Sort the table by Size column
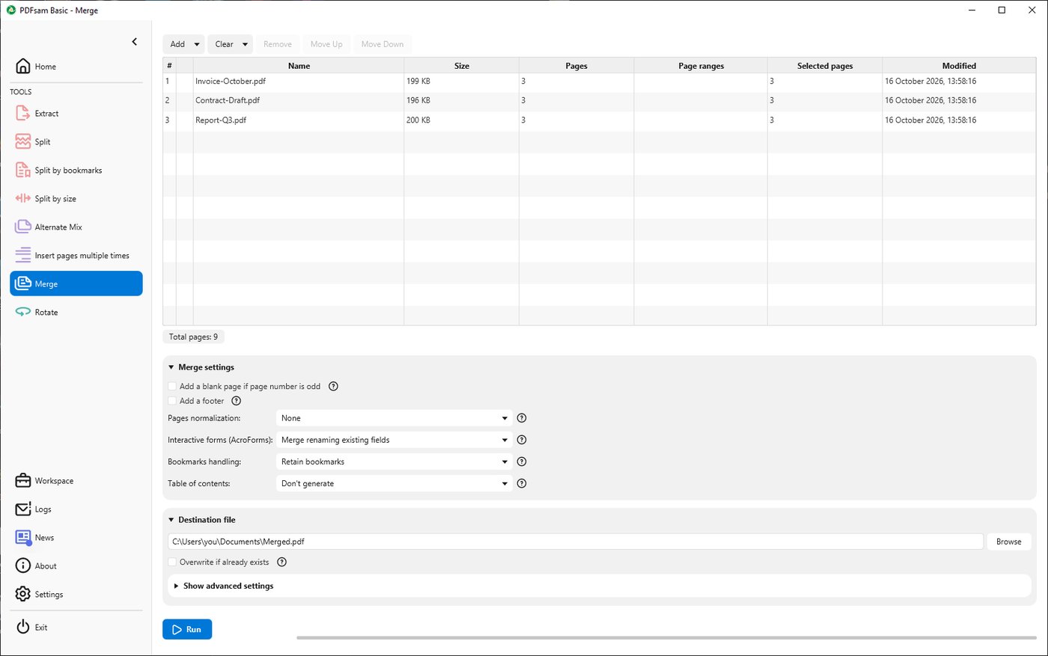 coord(462,66)
